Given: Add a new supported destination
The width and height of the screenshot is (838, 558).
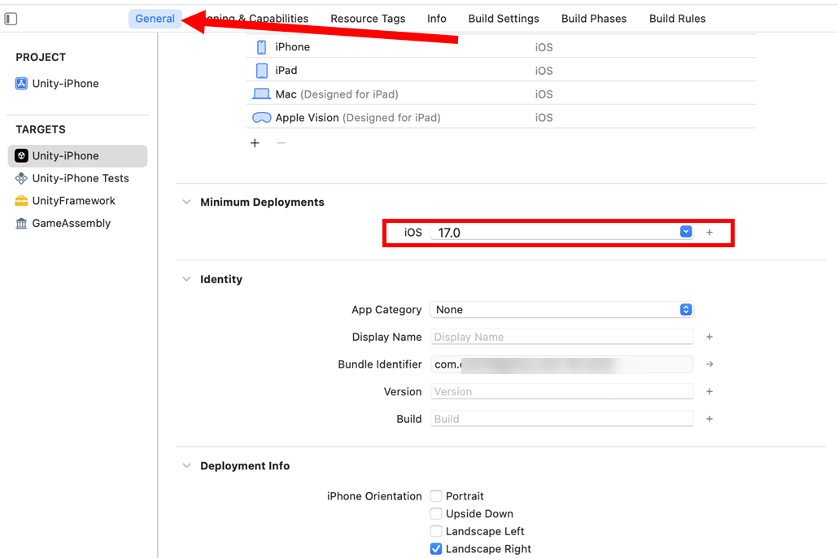Looking at the screenshot, I should [255, 142].
